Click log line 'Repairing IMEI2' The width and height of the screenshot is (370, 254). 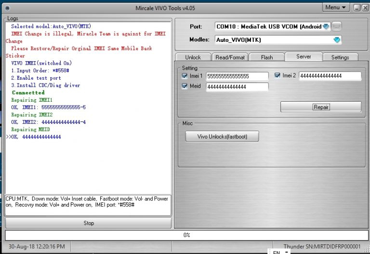pos(32,115)
